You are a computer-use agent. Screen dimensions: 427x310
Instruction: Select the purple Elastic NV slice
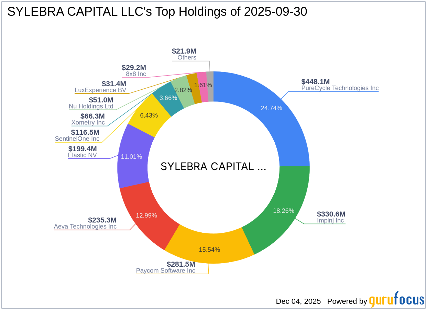131,156
